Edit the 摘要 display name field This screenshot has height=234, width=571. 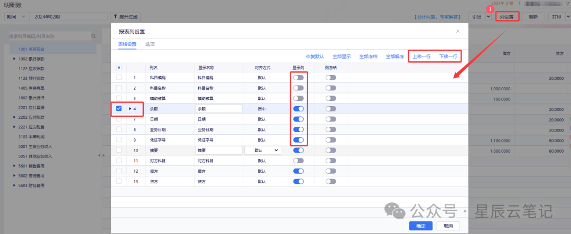[218, 150]
